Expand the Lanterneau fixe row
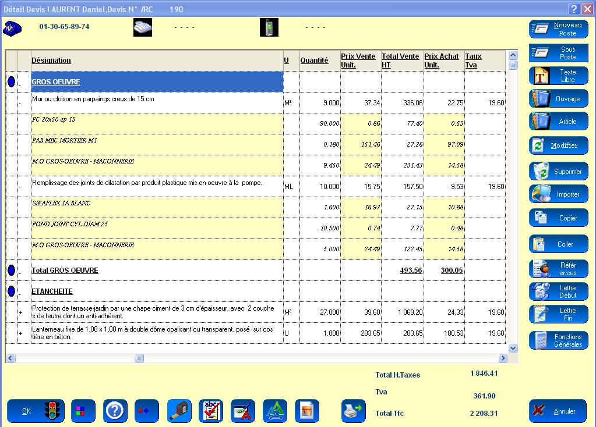 pyautogui.click(x=21, y=334)
